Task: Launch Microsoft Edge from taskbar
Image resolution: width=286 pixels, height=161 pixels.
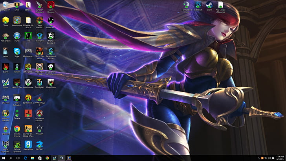Action: tap(25, 158)
